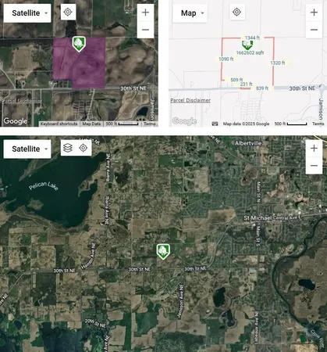
Task: Click the 509 ft boundary label
Action: (x=236, y=80)
